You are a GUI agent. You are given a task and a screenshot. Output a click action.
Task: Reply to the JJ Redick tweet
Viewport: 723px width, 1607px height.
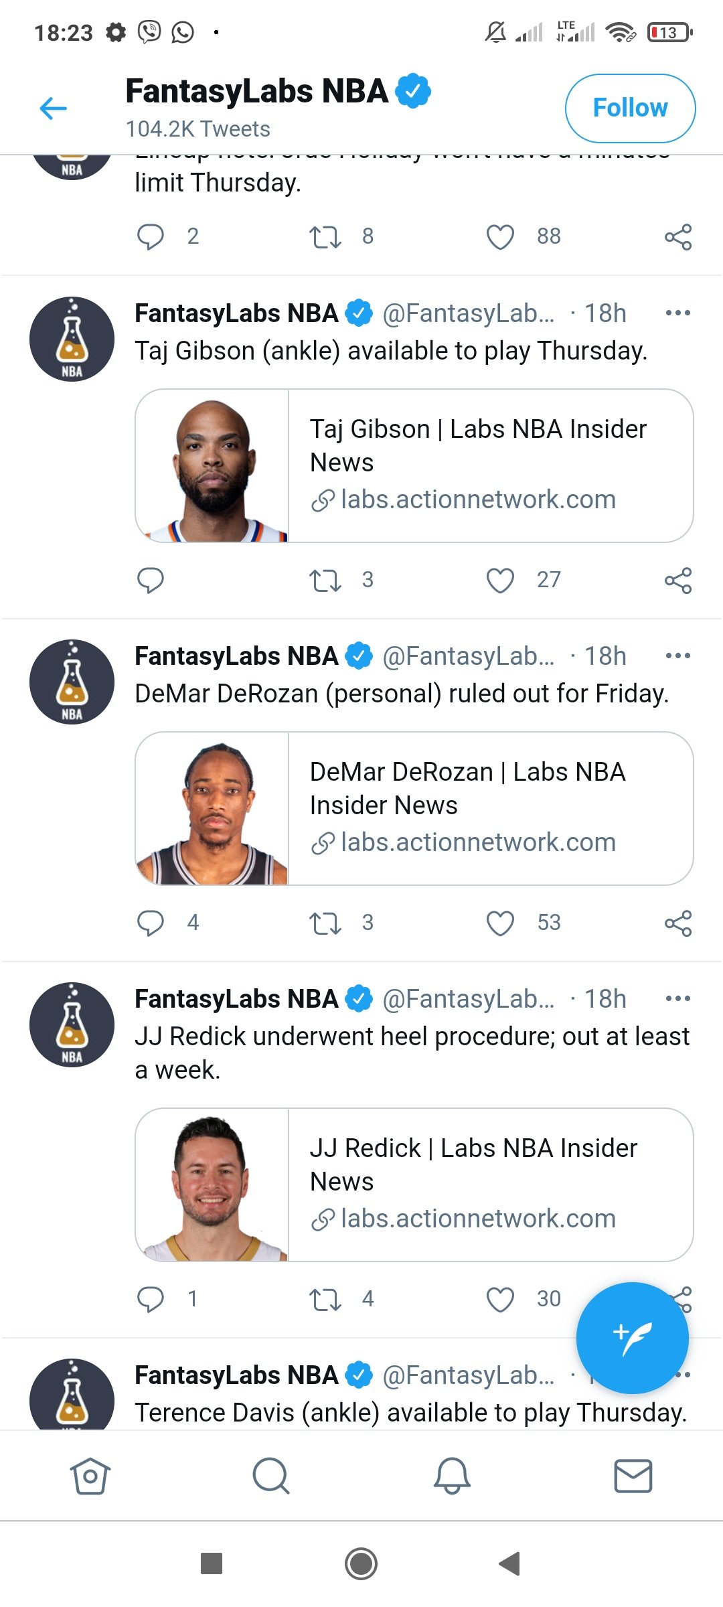click(151, 1299)
